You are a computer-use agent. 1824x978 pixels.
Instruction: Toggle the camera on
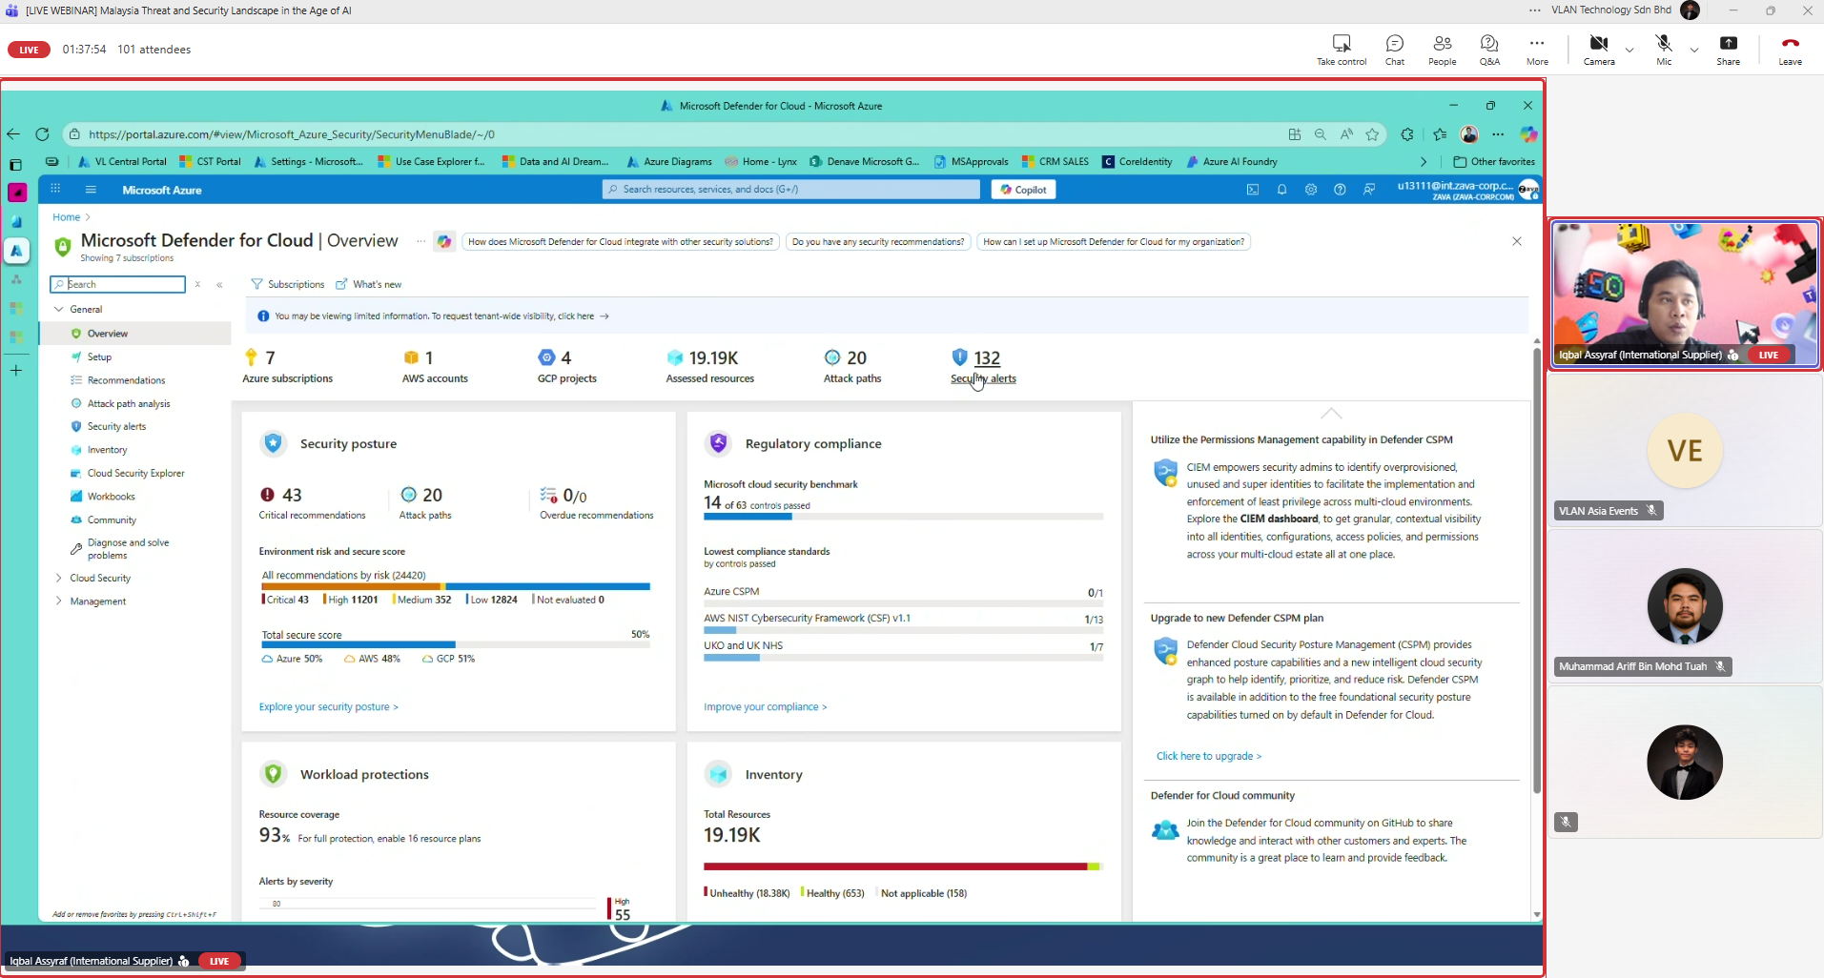coord(1598,45)
